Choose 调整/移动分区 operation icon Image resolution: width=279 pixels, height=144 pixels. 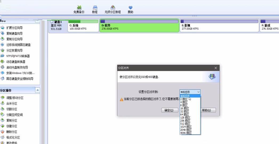(x=2, y=98)
